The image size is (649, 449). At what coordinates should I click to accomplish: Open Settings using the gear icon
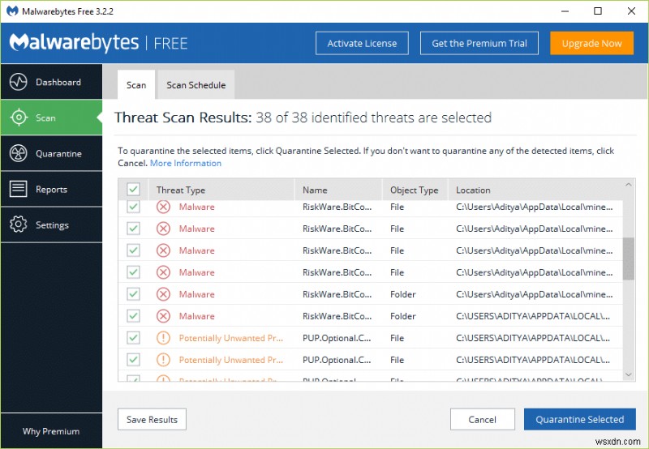click(x=19, y=224)
